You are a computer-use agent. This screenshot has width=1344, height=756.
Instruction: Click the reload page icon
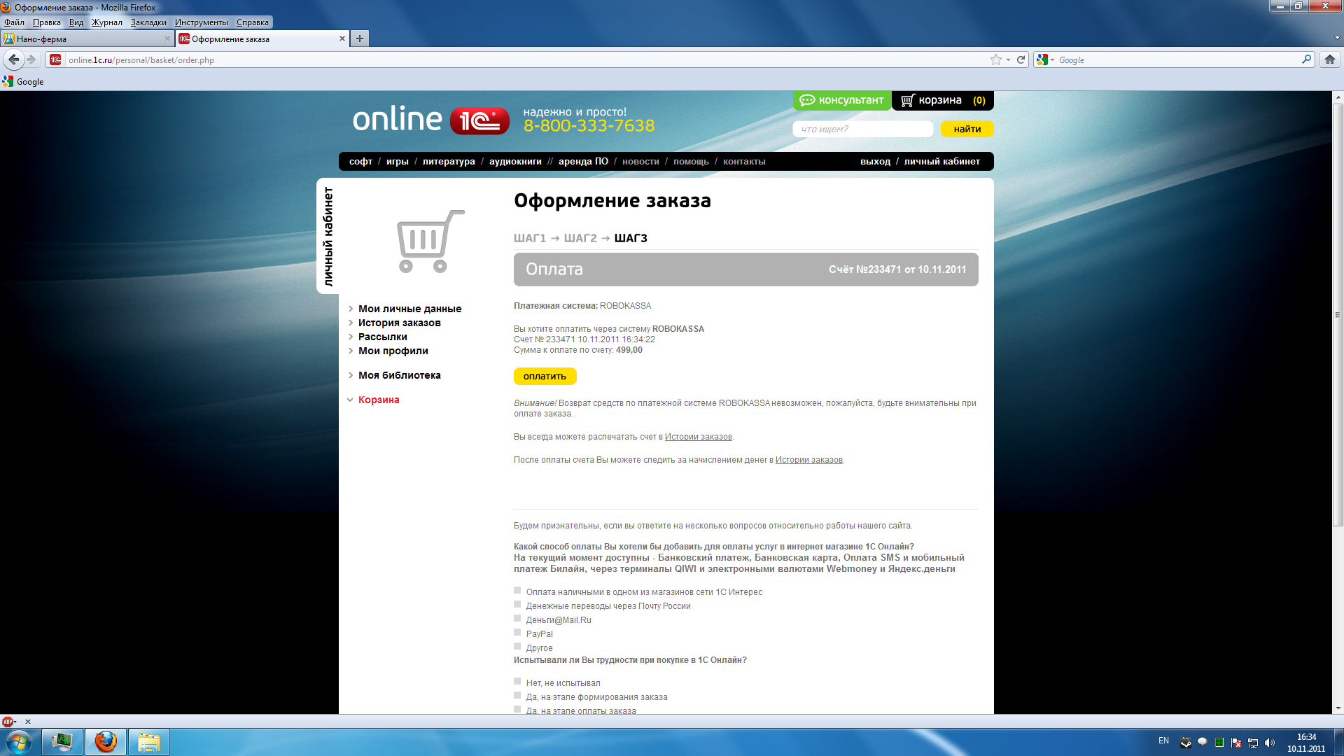click(x=1021, y=59)
